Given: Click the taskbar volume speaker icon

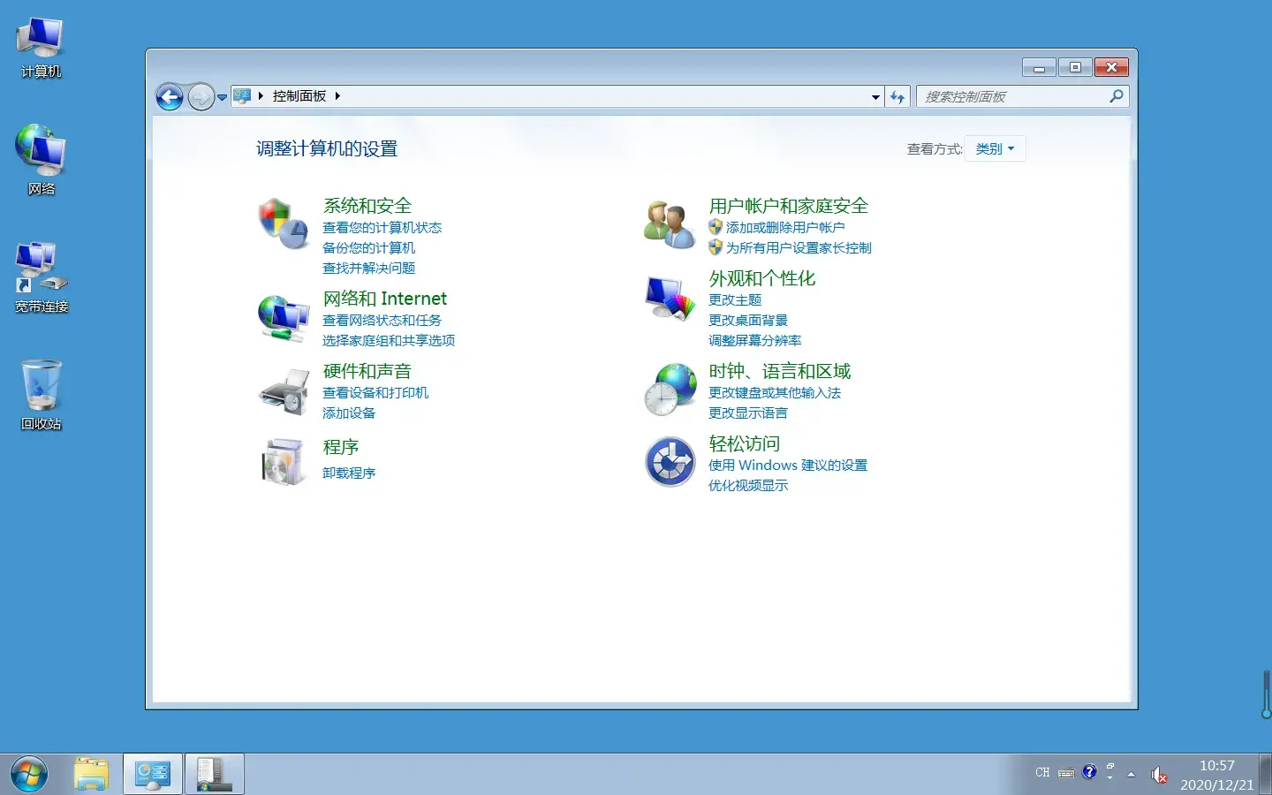Looking at the screenshot, I should pyautogui.click(x=1159, y=776).
